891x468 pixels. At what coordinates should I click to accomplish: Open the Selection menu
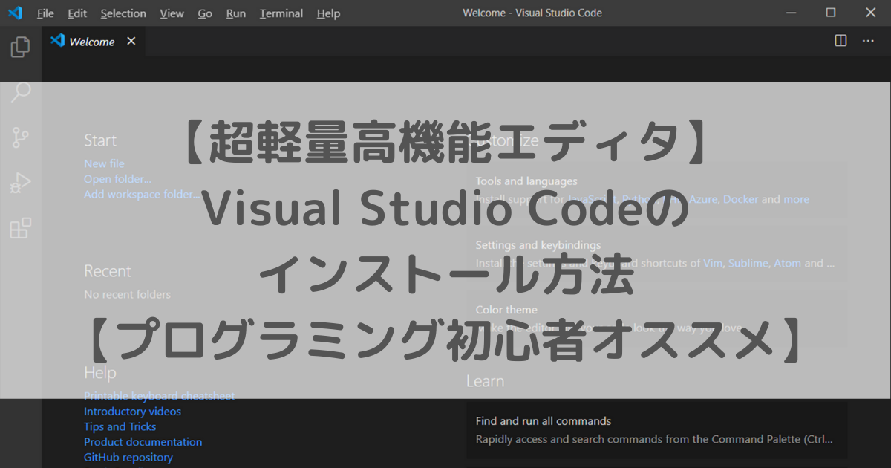point(123,13)
